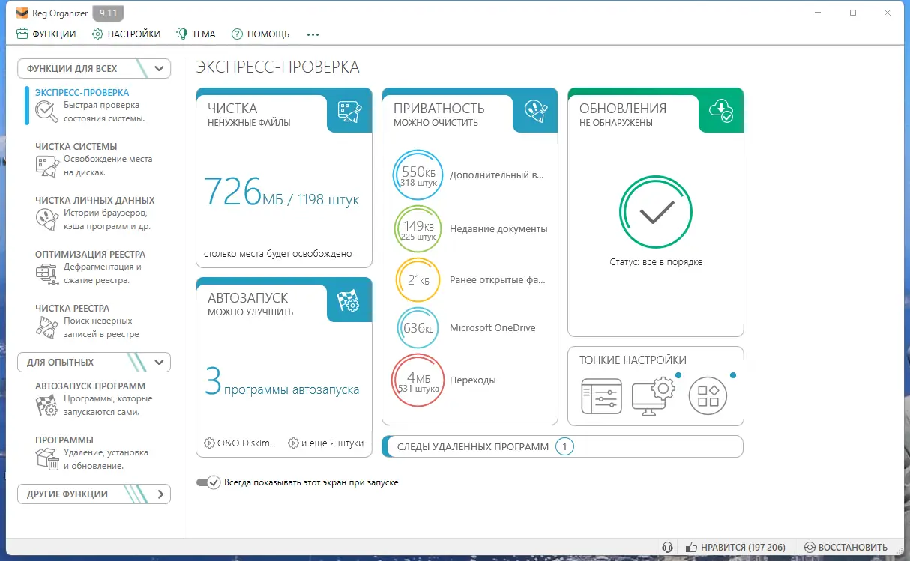Click the 3 программы автозапуска link

coord(282,383)
